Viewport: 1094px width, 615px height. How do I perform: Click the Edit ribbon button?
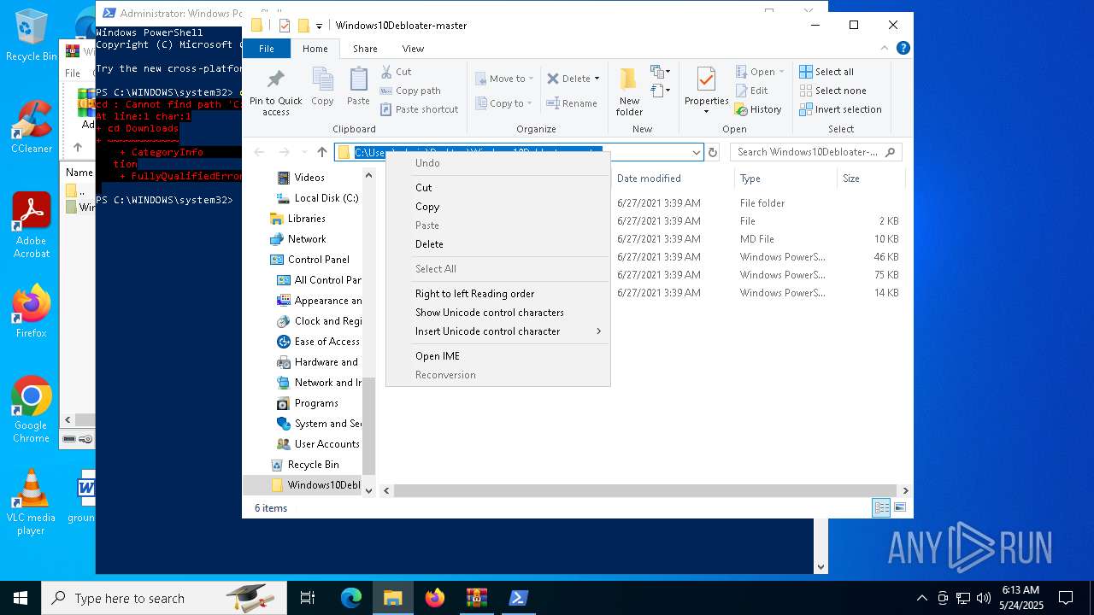point(751,91)
